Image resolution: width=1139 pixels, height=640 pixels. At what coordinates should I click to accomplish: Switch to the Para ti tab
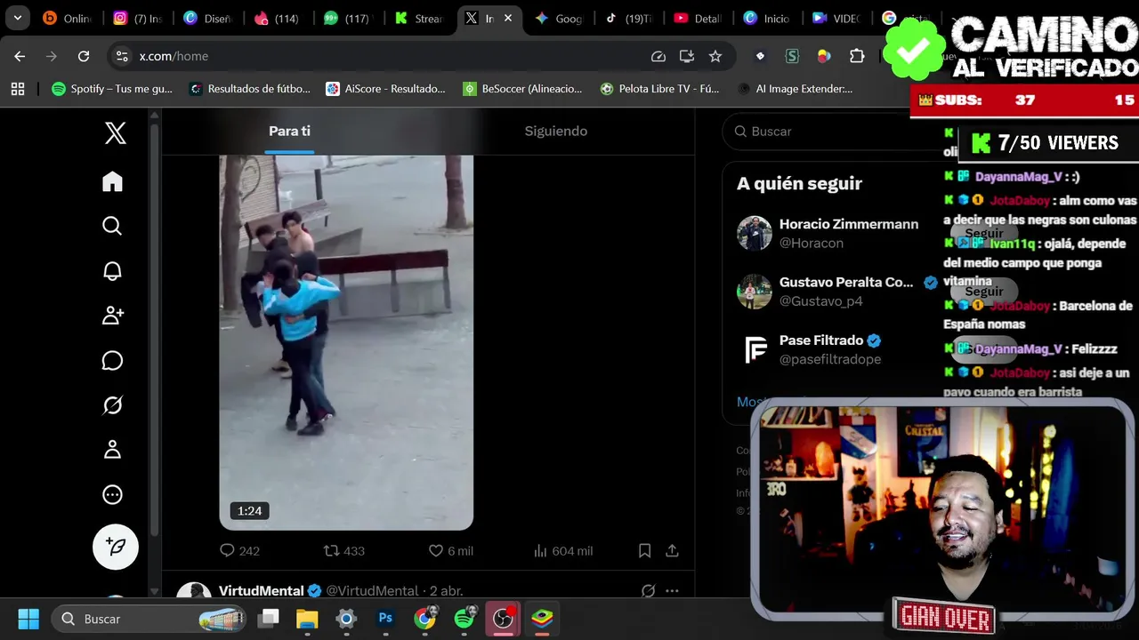coord(289,131)
